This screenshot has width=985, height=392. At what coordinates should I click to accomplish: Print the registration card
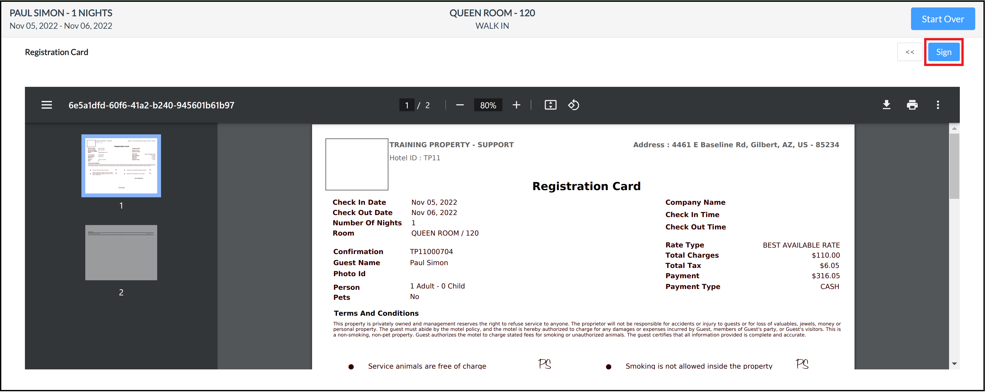click(913, 105)
